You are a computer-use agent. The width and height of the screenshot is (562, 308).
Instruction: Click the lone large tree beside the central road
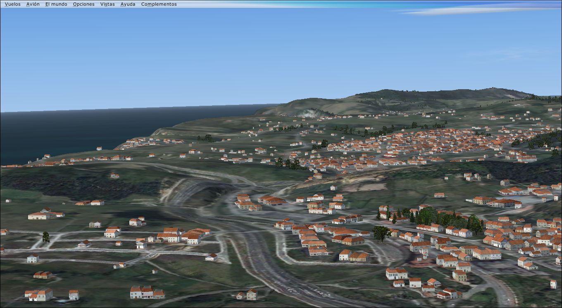tap(381, 233)
